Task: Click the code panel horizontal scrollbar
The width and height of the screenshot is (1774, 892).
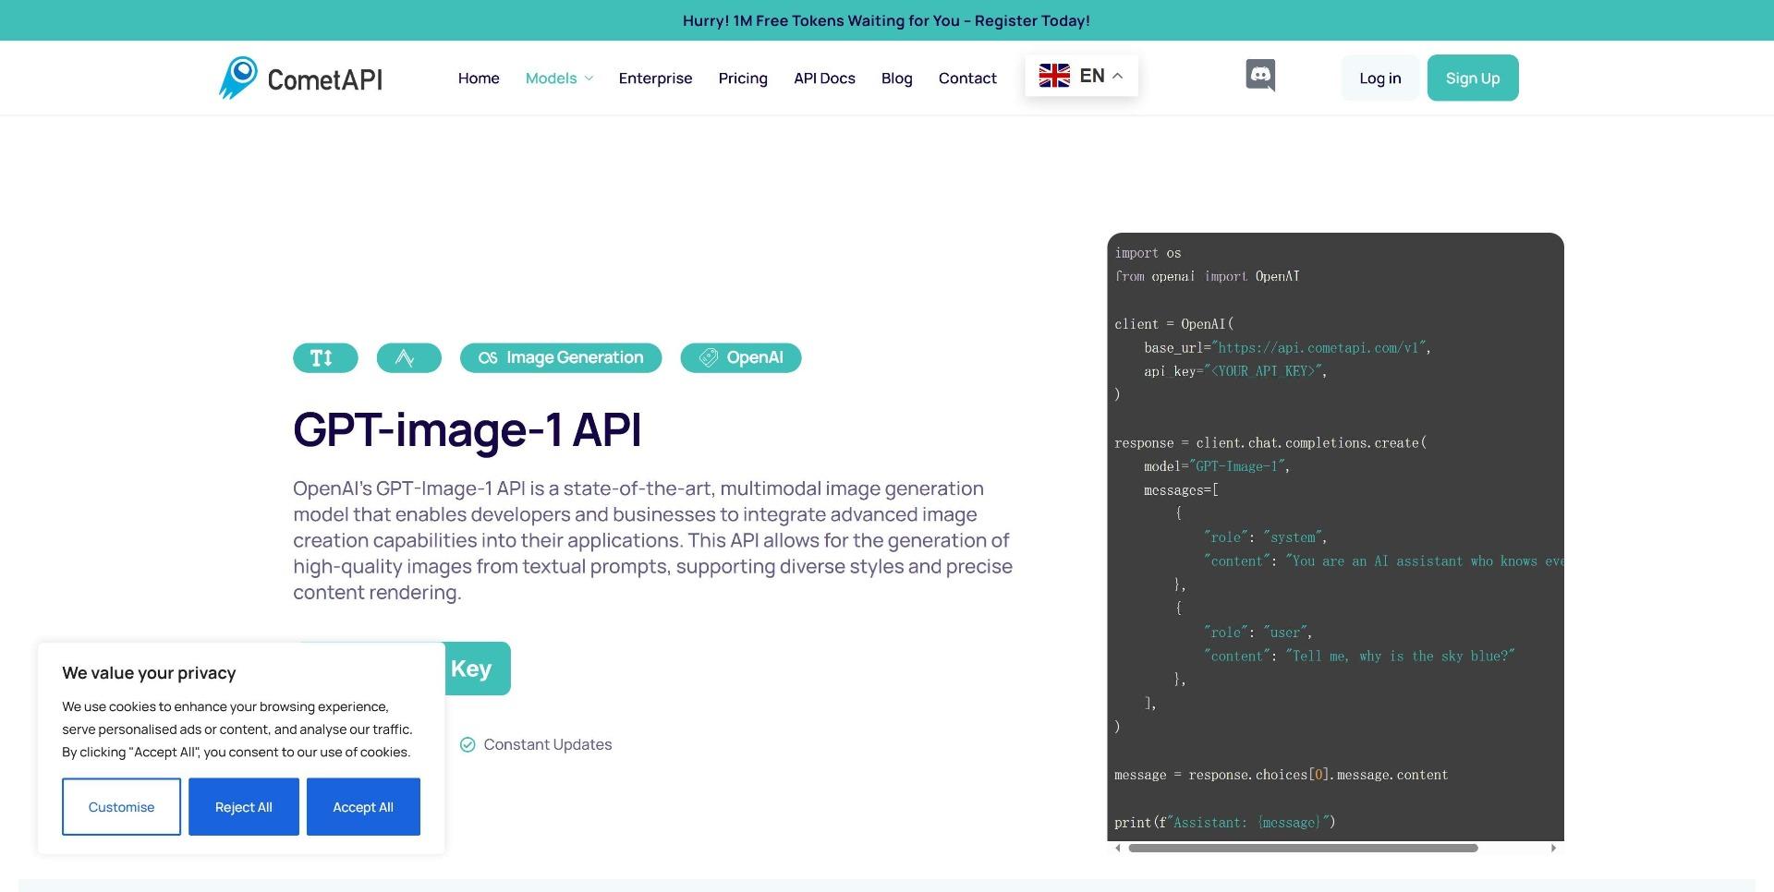Action: [x=1303, y=848]
